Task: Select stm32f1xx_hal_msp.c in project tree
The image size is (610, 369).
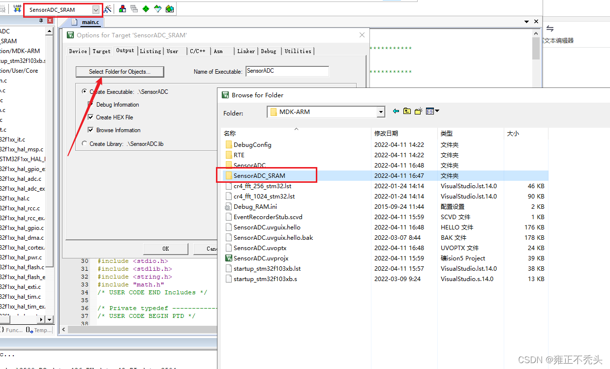Action: tap(22, 149)
